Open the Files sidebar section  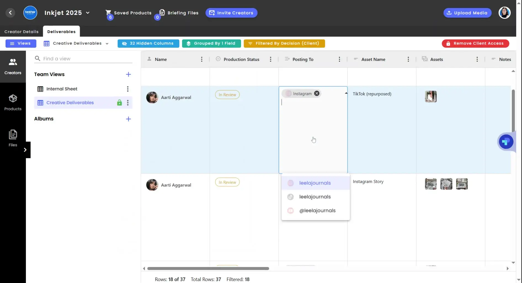click(13, 138)
